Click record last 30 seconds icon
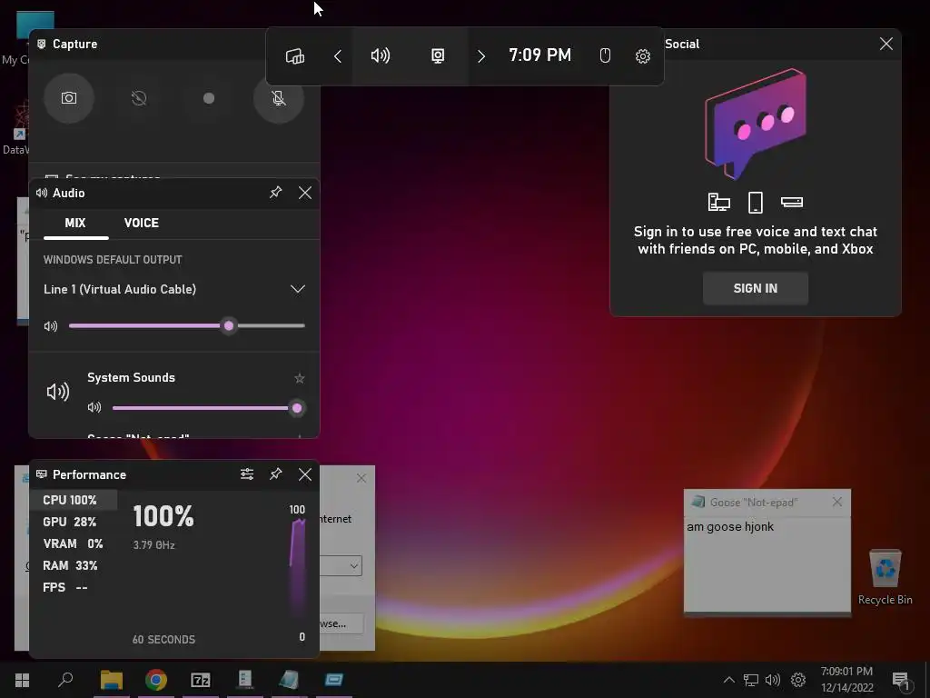This screenshot has height=698, width=930. 139,98
